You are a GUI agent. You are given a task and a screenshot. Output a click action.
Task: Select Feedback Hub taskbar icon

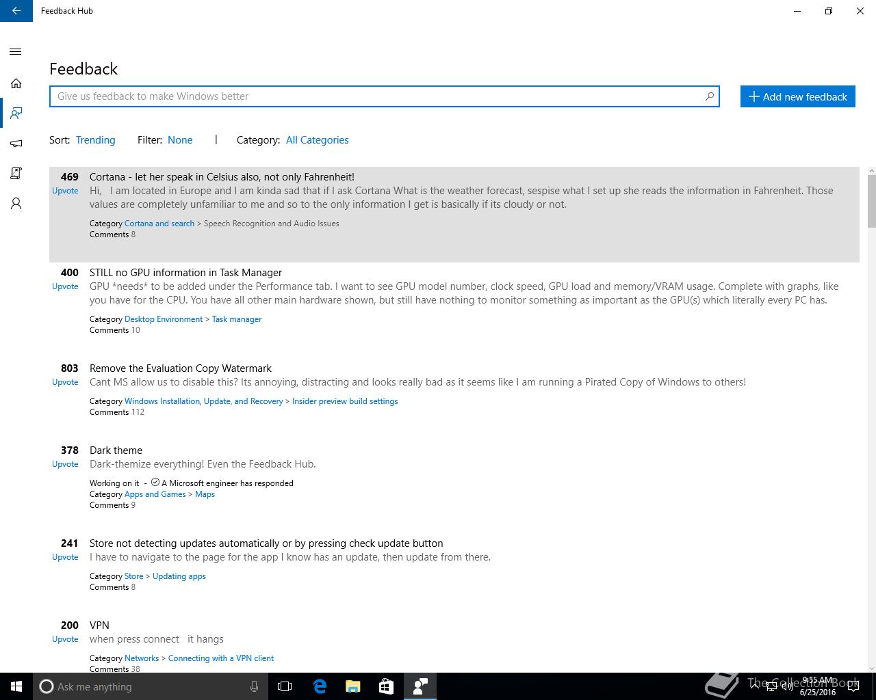click(x=420, y=686)
